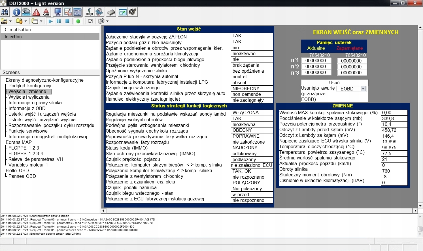Click the horizontal scrollbar right arrow
Image resolution: width=423 pixels, height=251 pixels.
click(x=415, y=211)
